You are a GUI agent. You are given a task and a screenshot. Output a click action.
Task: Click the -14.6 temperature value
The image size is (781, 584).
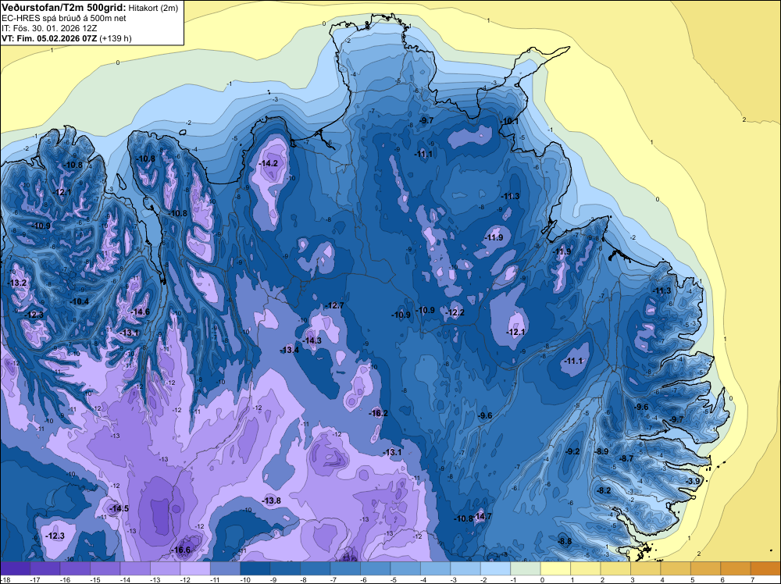[141, 312]
